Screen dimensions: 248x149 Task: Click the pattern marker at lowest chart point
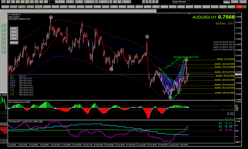(x=170, y=97)
